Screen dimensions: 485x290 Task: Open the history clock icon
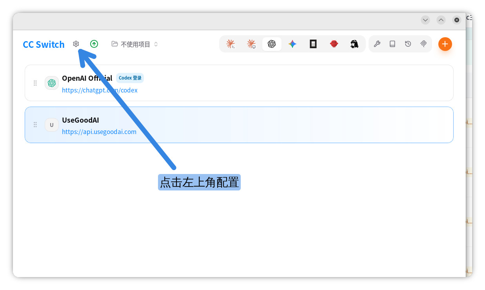click(x=408, y=44)
